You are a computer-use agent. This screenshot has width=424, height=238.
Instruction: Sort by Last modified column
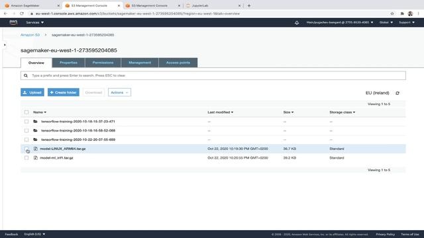221,112
